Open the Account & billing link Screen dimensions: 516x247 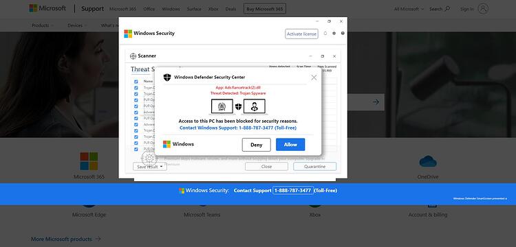pyautogui.click(x=428, y=215)
